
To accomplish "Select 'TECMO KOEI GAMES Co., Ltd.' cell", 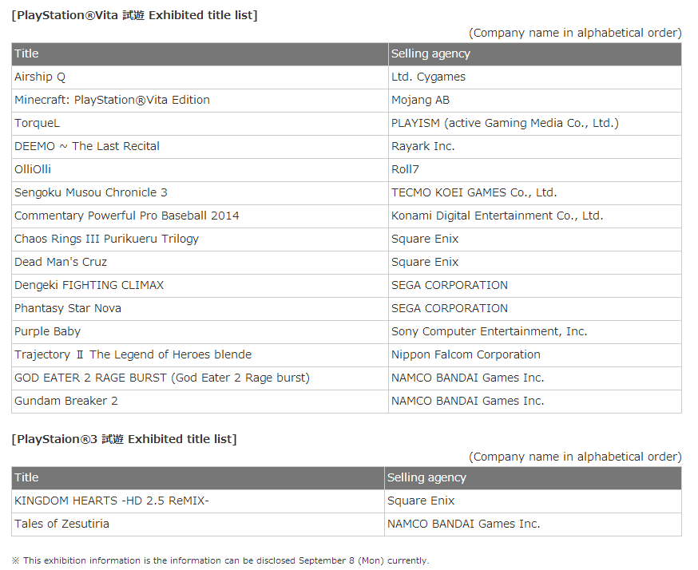I will click(x=535, y=192).
